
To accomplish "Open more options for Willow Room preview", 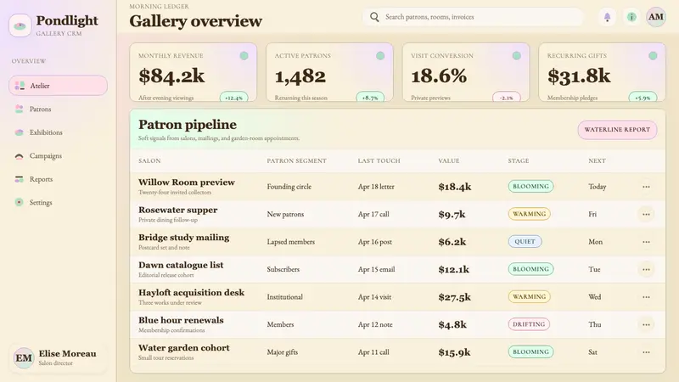I will pyautogui.click(x=646, y=187).
